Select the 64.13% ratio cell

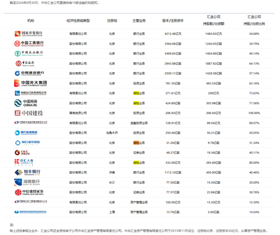[254, 64]
